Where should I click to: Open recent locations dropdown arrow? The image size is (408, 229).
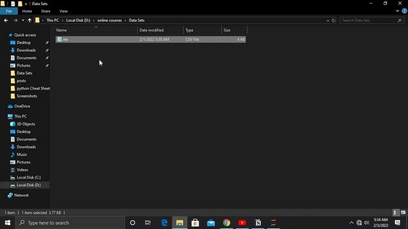point(23,20)
